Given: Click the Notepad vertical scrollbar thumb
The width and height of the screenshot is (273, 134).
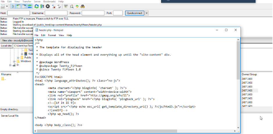Looking at the screenshot, I should 238,60.
